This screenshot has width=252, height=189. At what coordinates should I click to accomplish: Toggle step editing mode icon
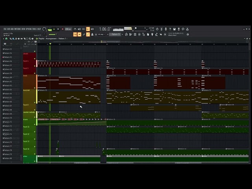84,34
